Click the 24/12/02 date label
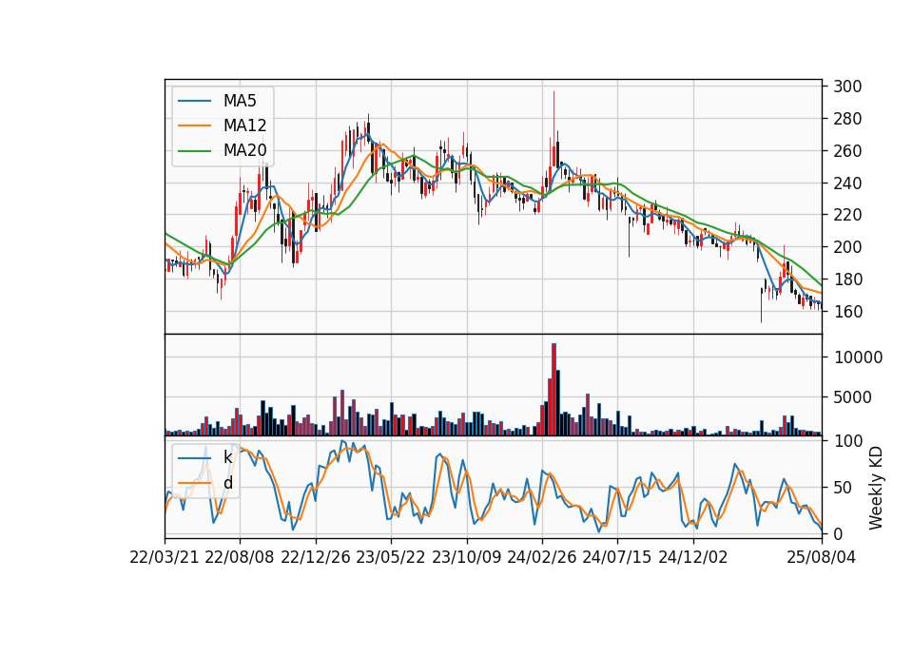 [693, 557]
